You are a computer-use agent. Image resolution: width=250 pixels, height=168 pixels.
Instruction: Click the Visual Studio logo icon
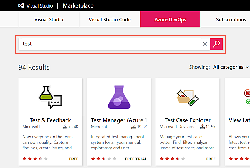[21, 6]
